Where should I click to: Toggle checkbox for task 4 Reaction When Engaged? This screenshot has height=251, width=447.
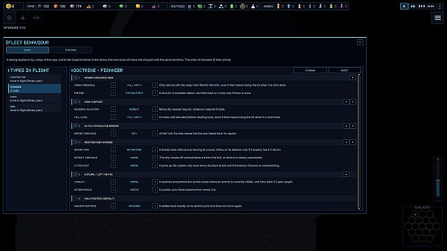click(76, 142)
